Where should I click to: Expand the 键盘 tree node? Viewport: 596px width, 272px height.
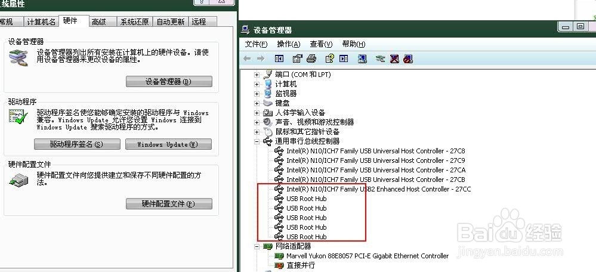[x=257, y=103]
